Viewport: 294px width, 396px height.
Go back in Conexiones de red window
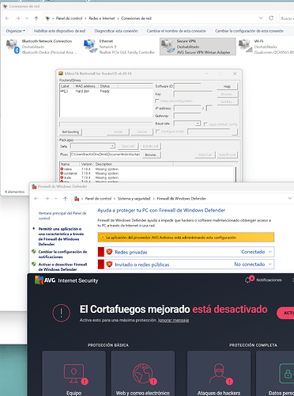(7, 18)
